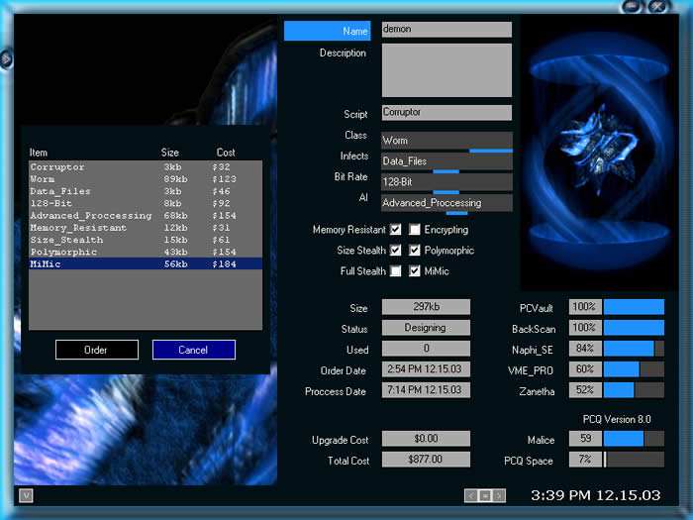
Task: Open the AI selector showing Advanced_Proccessing
Action: pos(446,203)
